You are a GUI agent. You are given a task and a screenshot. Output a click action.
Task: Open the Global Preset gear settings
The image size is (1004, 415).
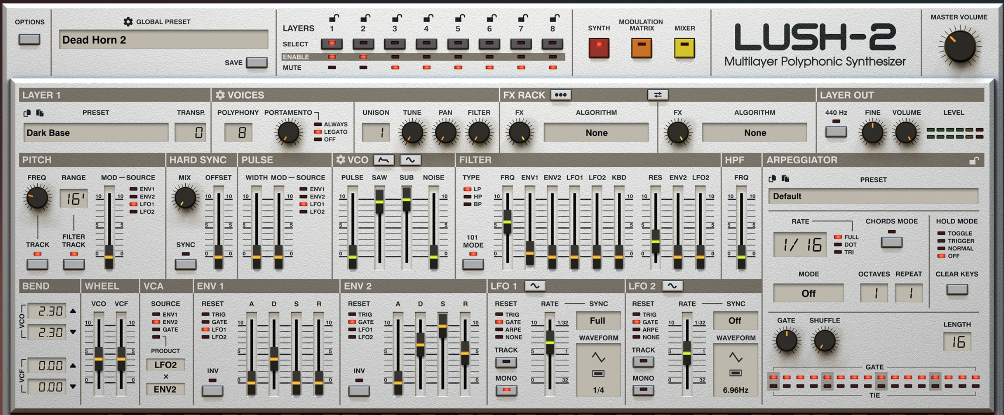coord(128,22)
